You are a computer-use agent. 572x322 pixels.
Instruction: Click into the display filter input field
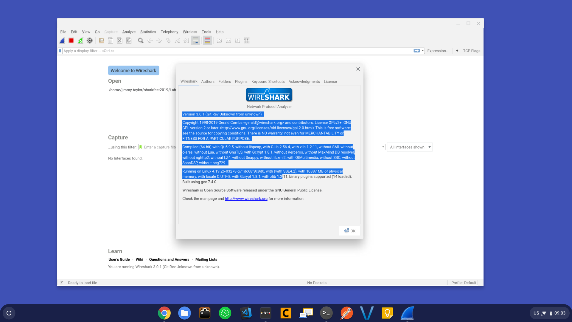(x=237, y=51)
